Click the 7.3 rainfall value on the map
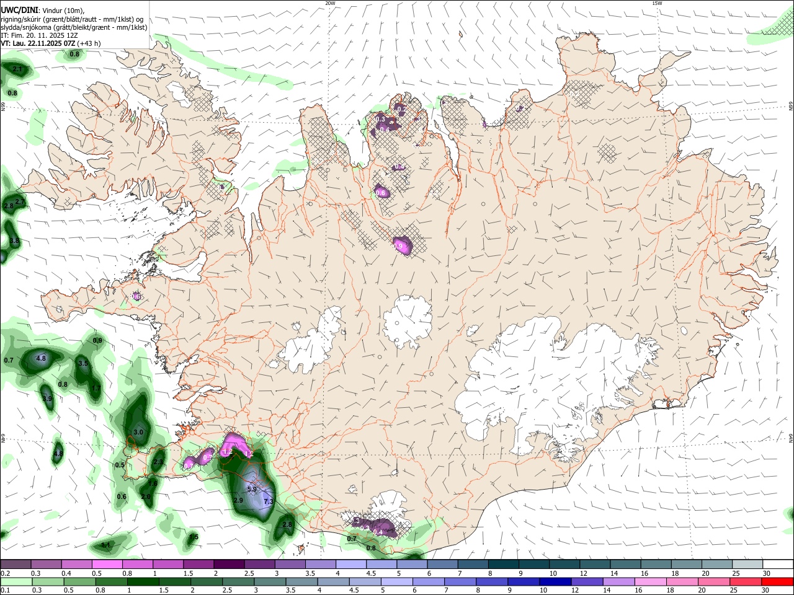794x595 pixels. 269,501
